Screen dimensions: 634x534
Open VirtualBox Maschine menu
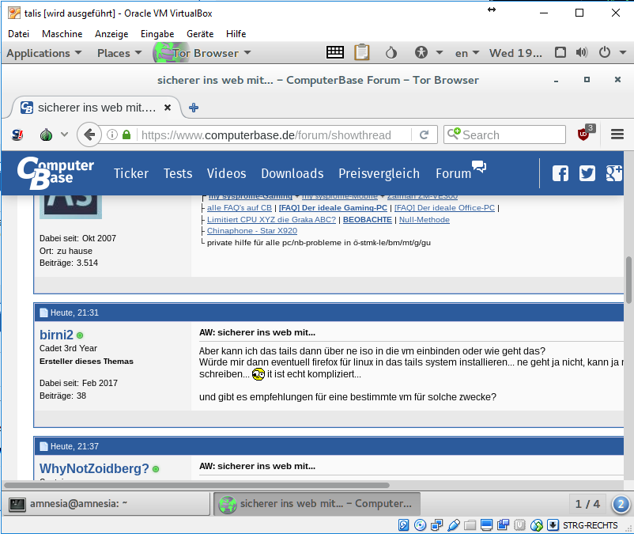coord(62,33)
